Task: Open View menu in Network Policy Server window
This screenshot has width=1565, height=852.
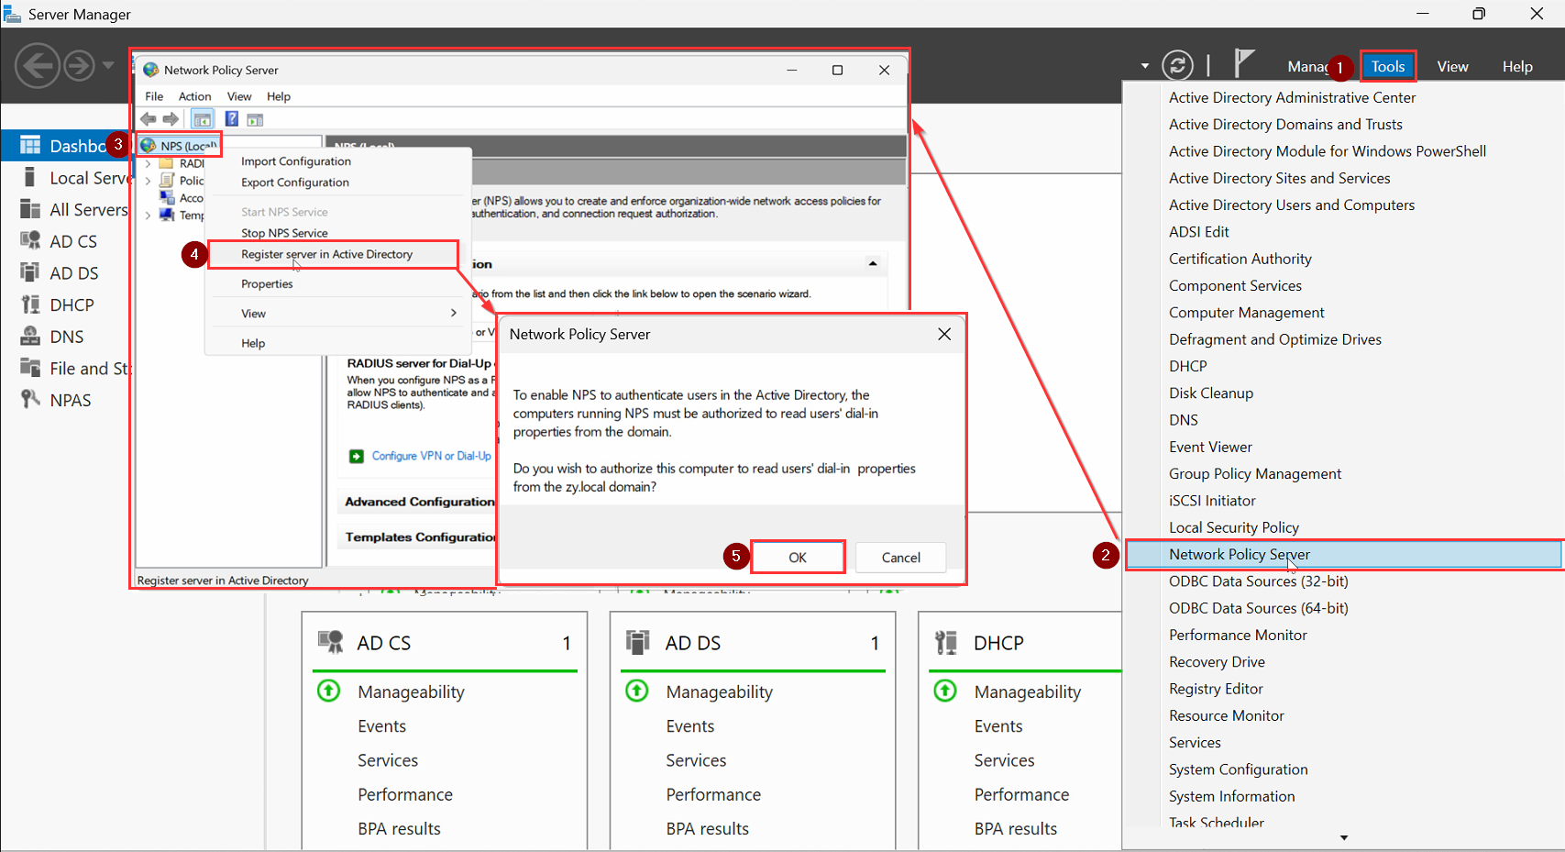Action: point(239,96)
